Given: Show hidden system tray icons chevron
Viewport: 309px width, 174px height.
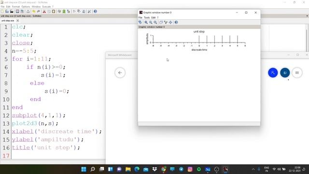Looking at the screenshot, I should tap(253, 169).
